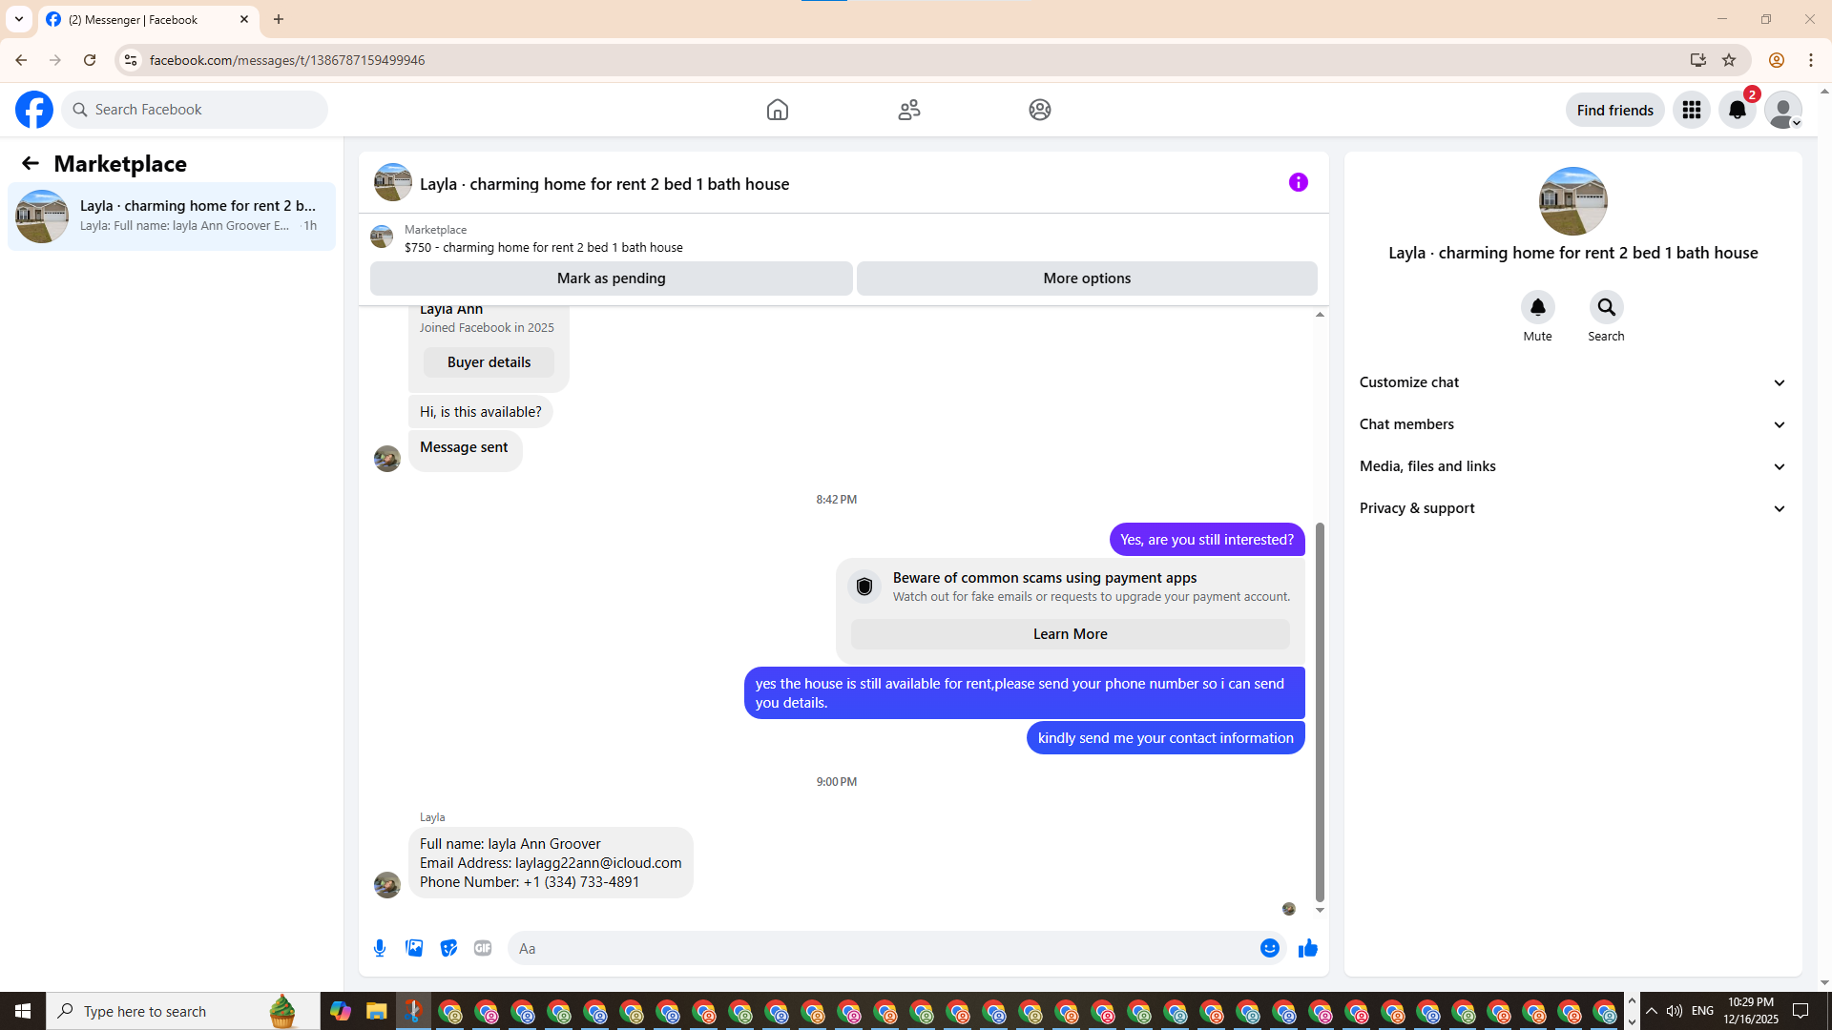The image size is (1832, 1030).
Task: Open the Windows Start menu
Action: tap(23, 1011)
